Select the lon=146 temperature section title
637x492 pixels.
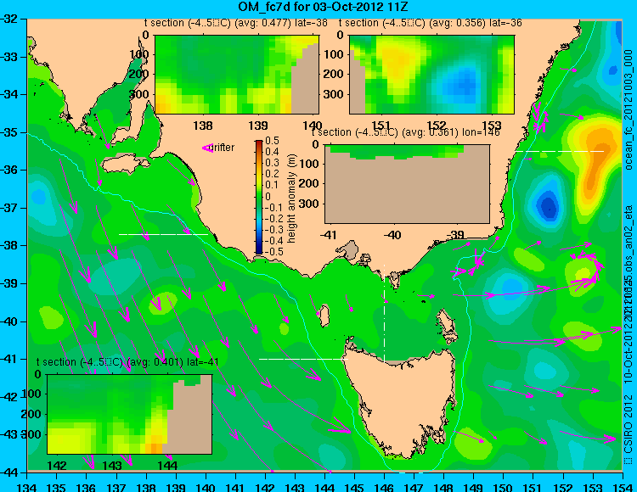[x=406, y=132]
